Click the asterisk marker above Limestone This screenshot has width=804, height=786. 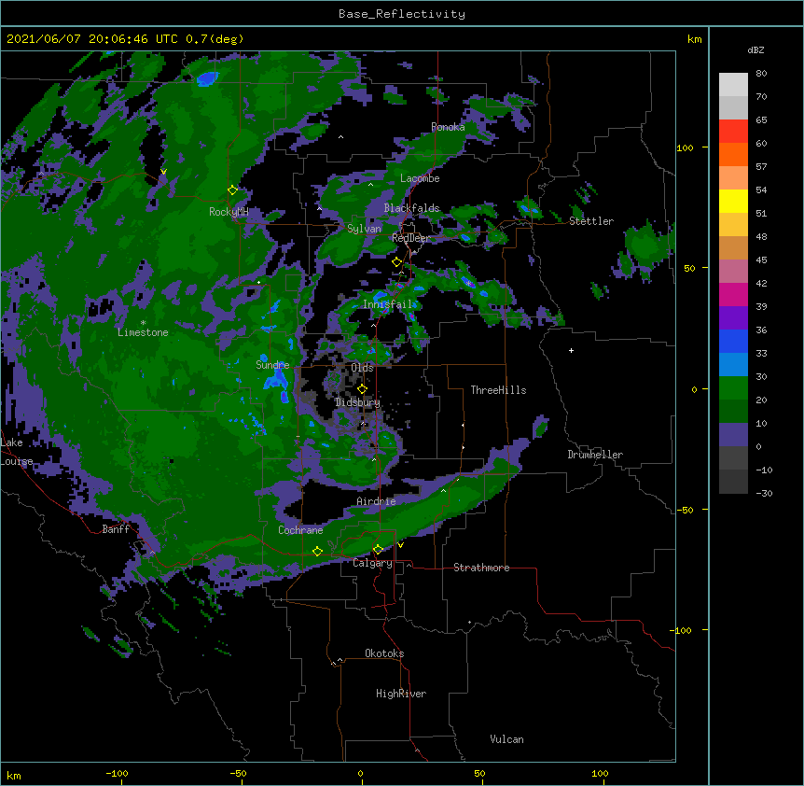(143, 323)
